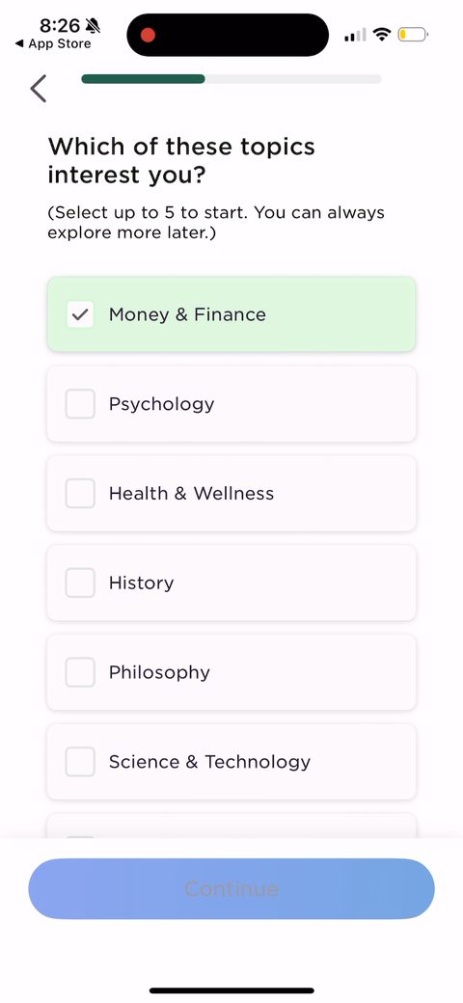Viewport: 463px width, 1003px height.
Task: Tap the back arrow icon
Action: (39, 89)
